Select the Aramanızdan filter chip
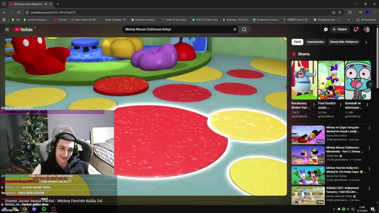379x213 pixels. click(315, 42)
